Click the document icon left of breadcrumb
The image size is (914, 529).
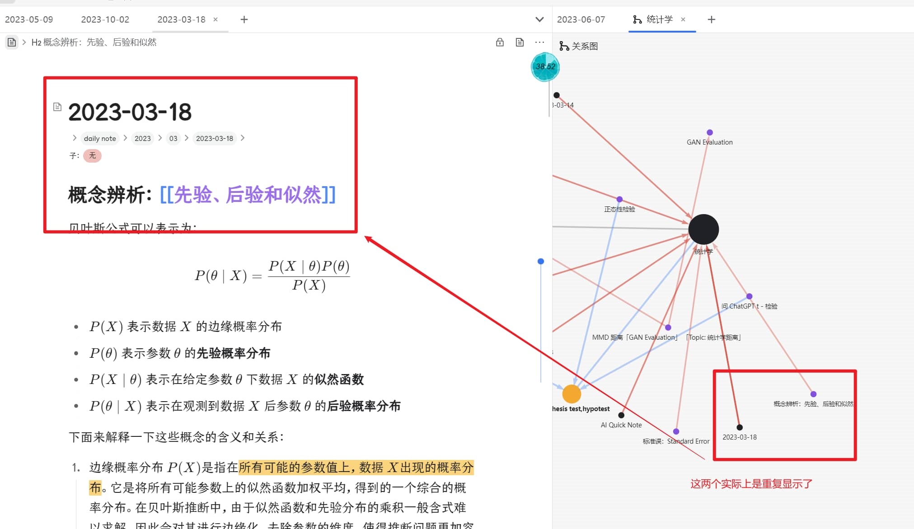click(x=12, y=42)
